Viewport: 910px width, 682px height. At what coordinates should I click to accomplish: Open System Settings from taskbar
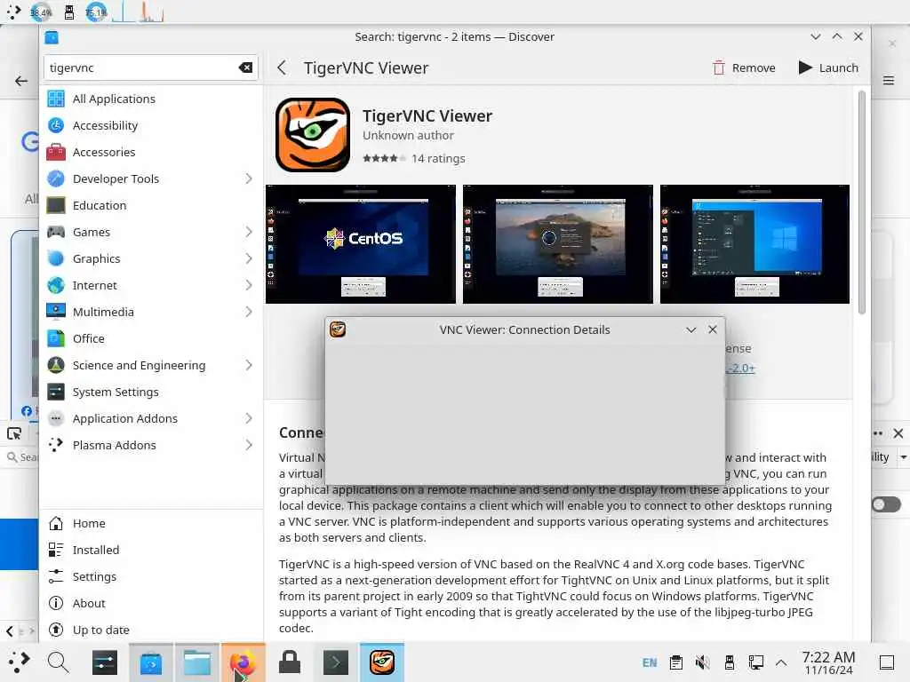[105, 662]
